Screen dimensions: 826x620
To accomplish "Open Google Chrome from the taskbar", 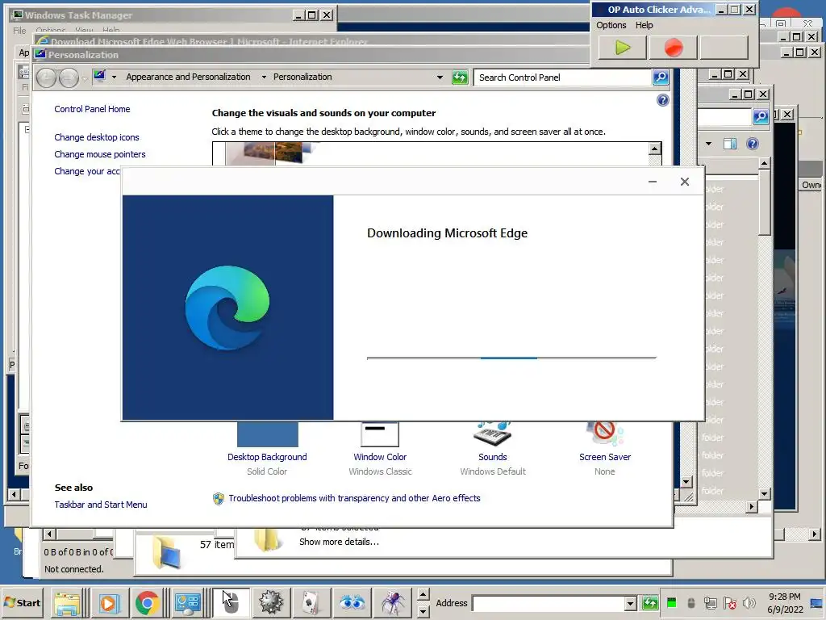I will pyautogui.click(x=147, y=603).
